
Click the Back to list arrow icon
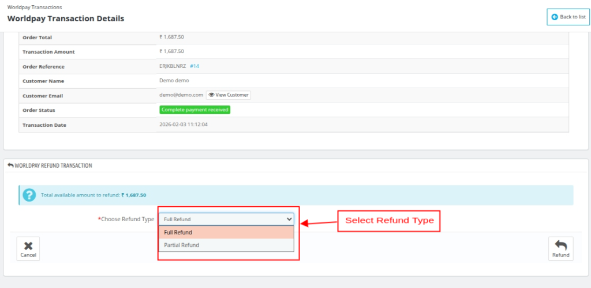tap(555, 17)
